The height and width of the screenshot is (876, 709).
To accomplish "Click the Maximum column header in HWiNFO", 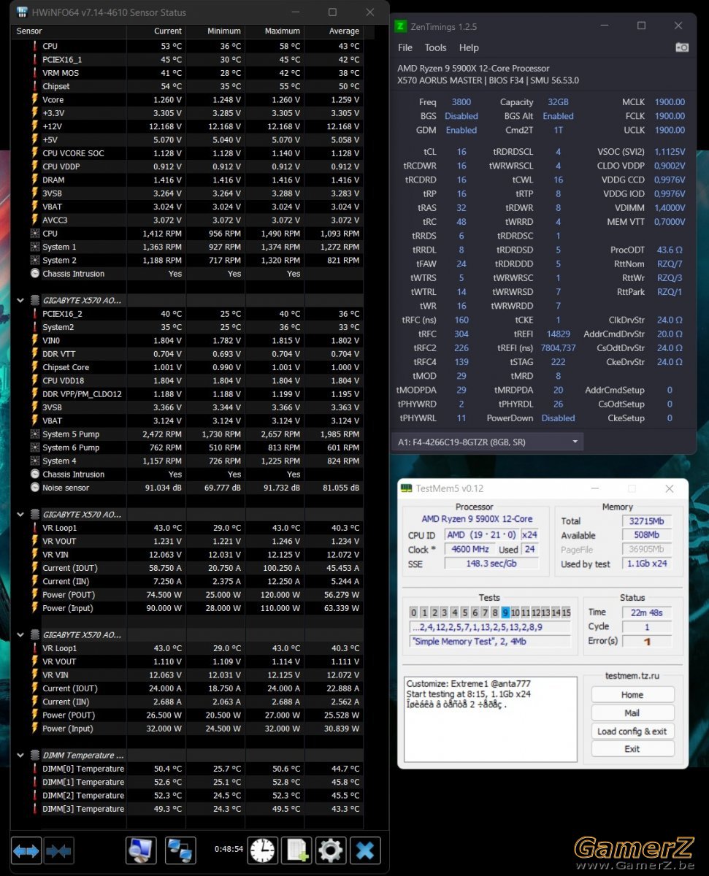I will point(275,31).
